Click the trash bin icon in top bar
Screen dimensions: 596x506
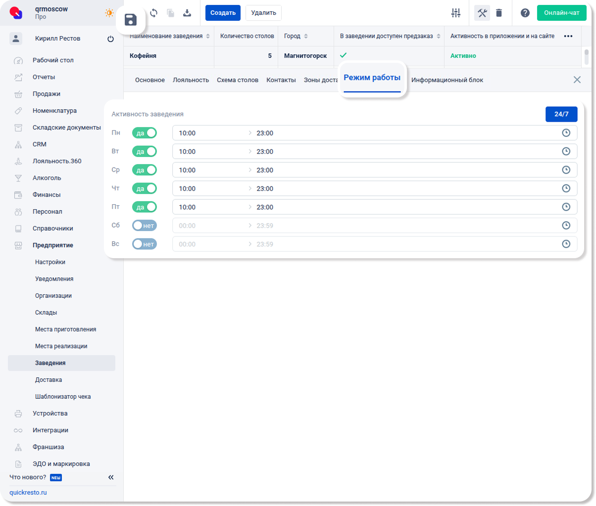coord(499,13)
